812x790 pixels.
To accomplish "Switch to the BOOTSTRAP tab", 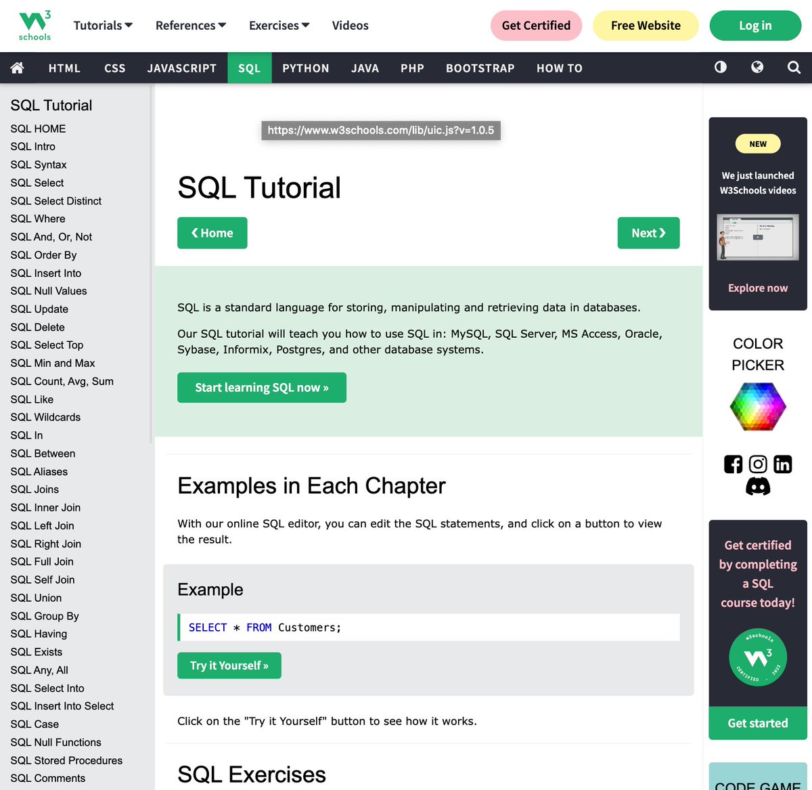I will (480, 68).
